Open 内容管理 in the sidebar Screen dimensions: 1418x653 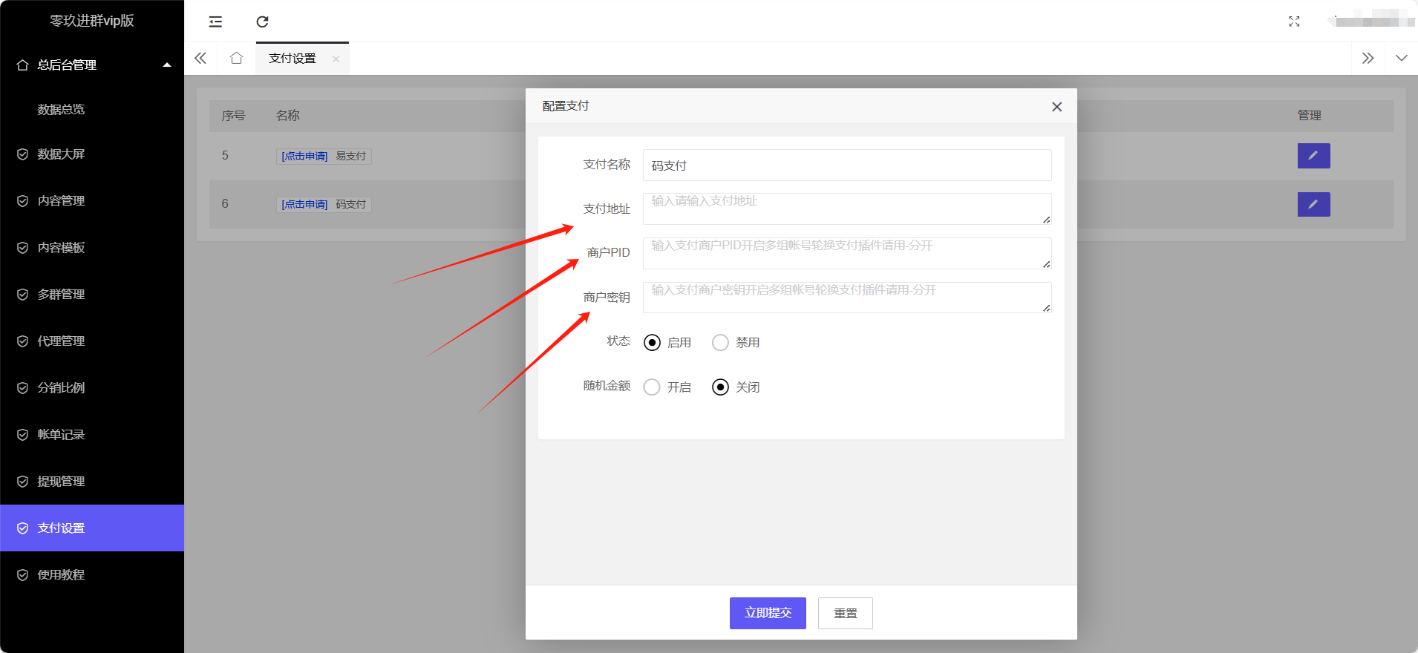point(92,201)
